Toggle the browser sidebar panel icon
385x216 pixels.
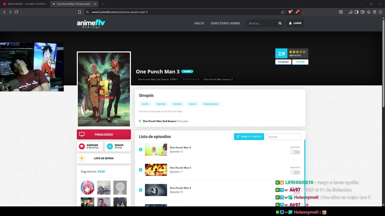tap(356, 12)
